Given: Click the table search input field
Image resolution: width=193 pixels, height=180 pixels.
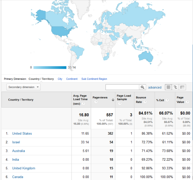Looking at the screenshot, I should point(122,87).
